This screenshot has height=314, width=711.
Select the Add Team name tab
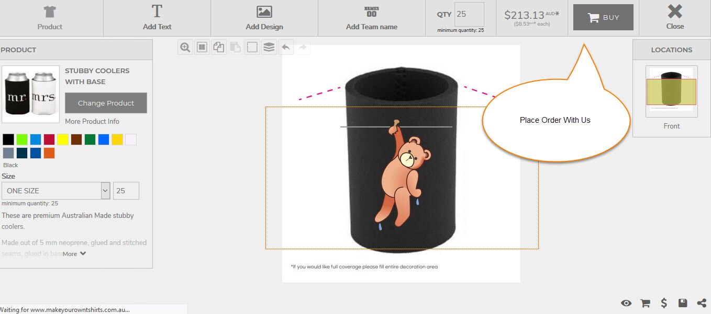point(372,18)
